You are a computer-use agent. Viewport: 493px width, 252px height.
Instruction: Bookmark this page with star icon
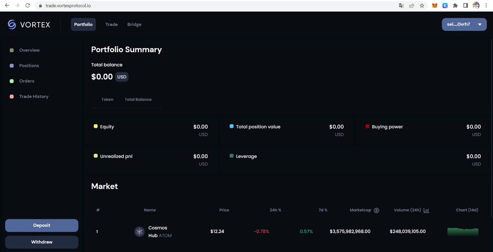coord(422,6)
